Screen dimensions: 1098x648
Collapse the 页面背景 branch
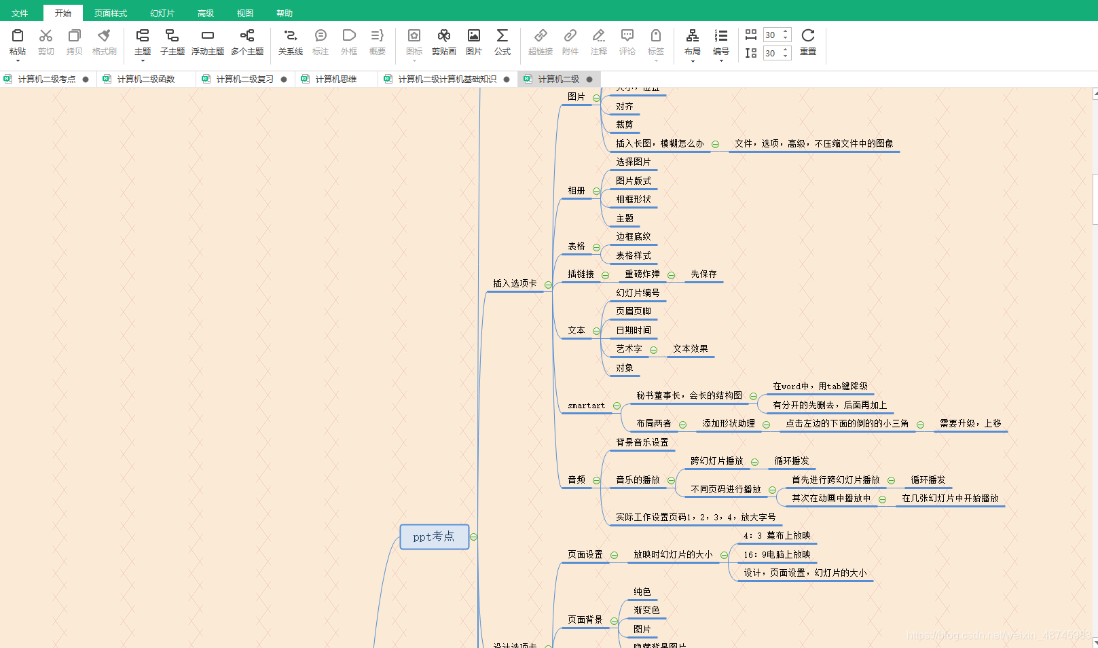click(614, 621)
